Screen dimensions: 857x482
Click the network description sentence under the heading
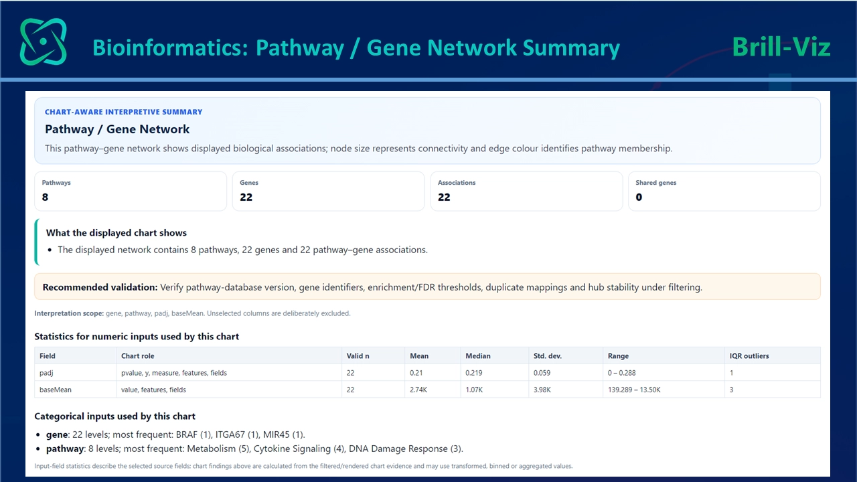point(358,149)
